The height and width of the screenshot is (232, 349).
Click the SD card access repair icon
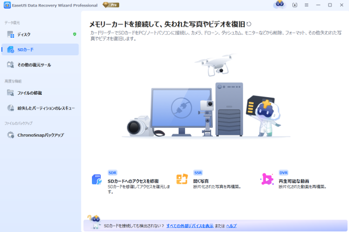[x=97, y=179]
